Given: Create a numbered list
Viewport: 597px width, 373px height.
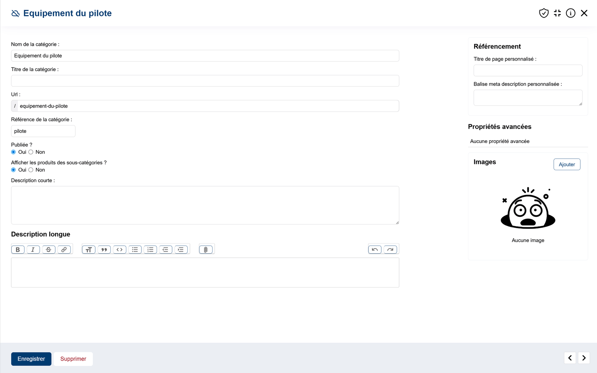Looking at the screenshot, I should coord(150,249).
